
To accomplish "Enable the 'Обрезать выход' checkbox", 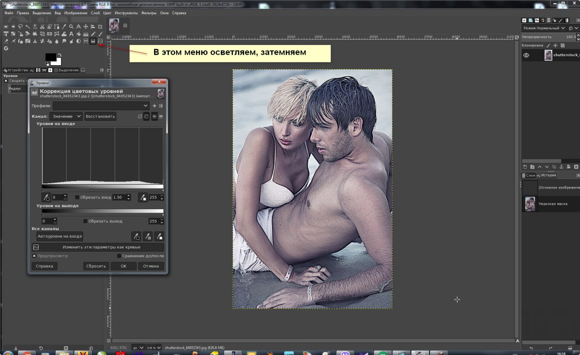I will (86, 221).
